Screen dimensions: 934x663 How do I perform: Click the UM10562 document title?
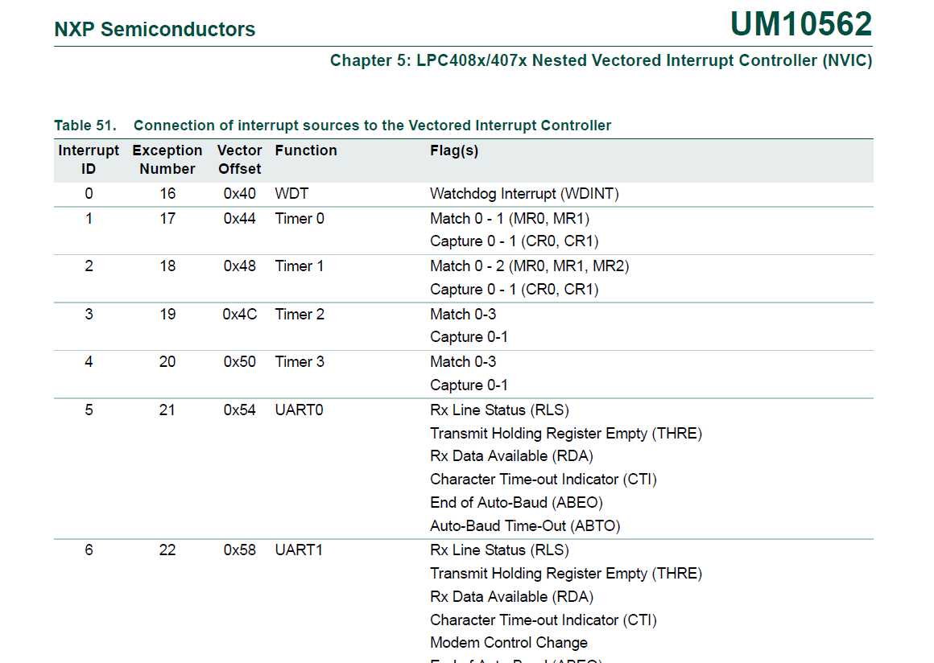tap(800, 24)
